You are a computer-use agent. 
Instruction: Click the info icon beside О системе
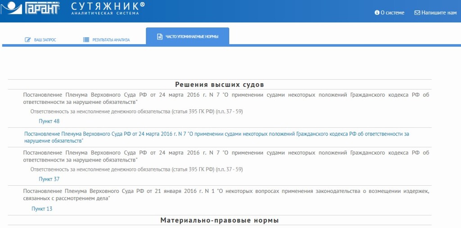tap(377, 13)
